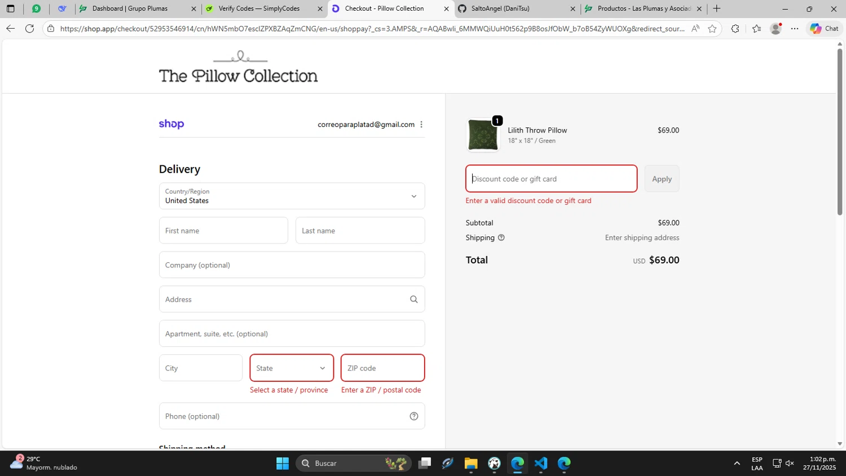The height and width of the screenshot is (476, 846).
Task: Open Visual Studio Code from taskbar
Action: pos(541,464)
